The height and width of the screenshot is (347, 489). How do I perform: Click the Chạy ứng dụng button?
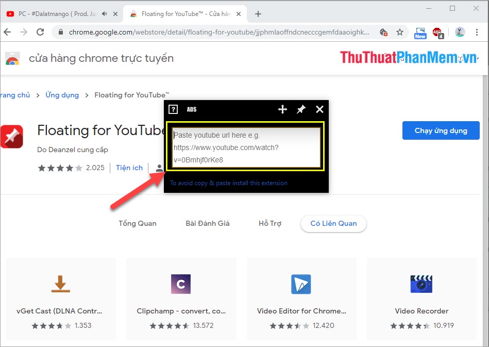(x=441, y=130)
